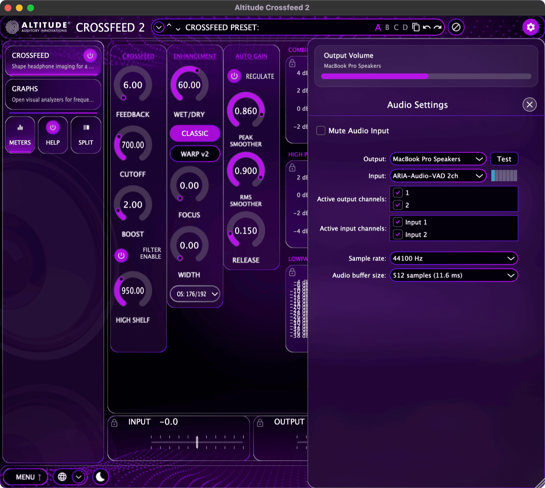Screen dimensions: 545x488
Task: Select the ENHANCEMENT section heading
Action: click(195, 56)
